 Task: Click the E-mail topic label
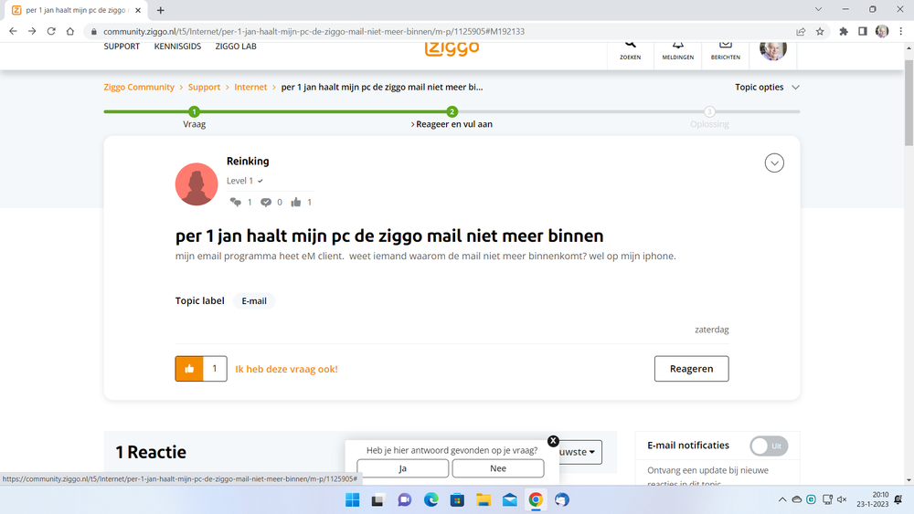[x=254, y=301]
